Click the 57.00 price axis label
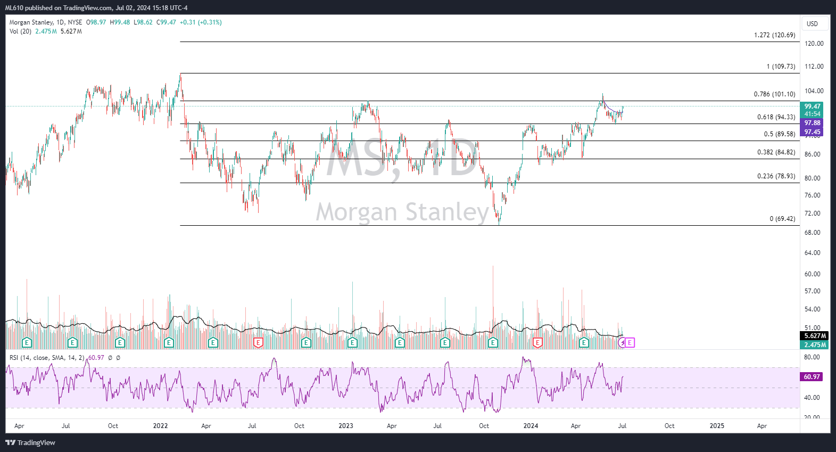 (813, 291)
